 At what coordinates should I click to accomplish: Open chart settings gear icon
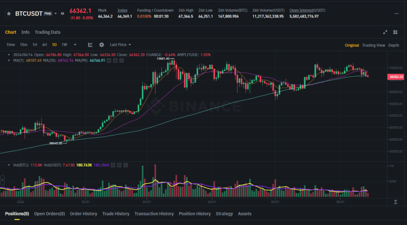pos(101,45)
